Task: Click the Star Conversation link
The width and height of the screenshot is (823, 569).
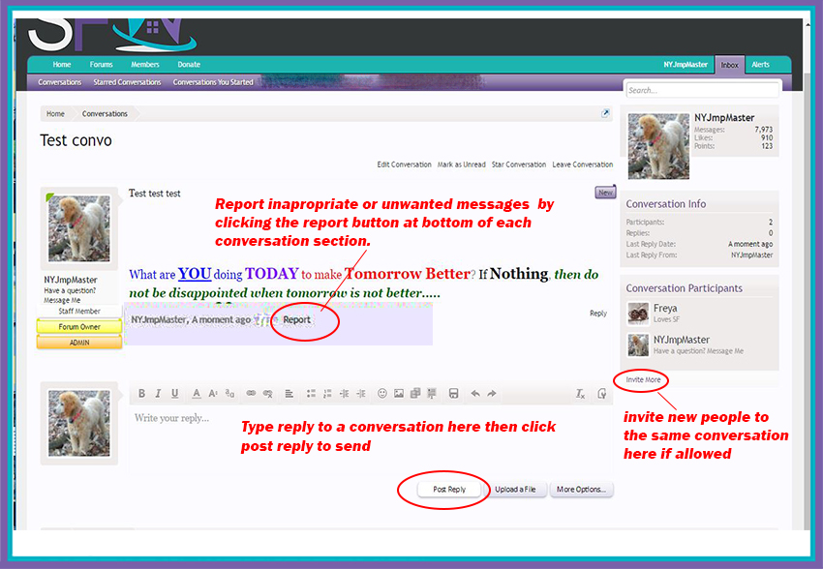Action: tap(519, 165)
